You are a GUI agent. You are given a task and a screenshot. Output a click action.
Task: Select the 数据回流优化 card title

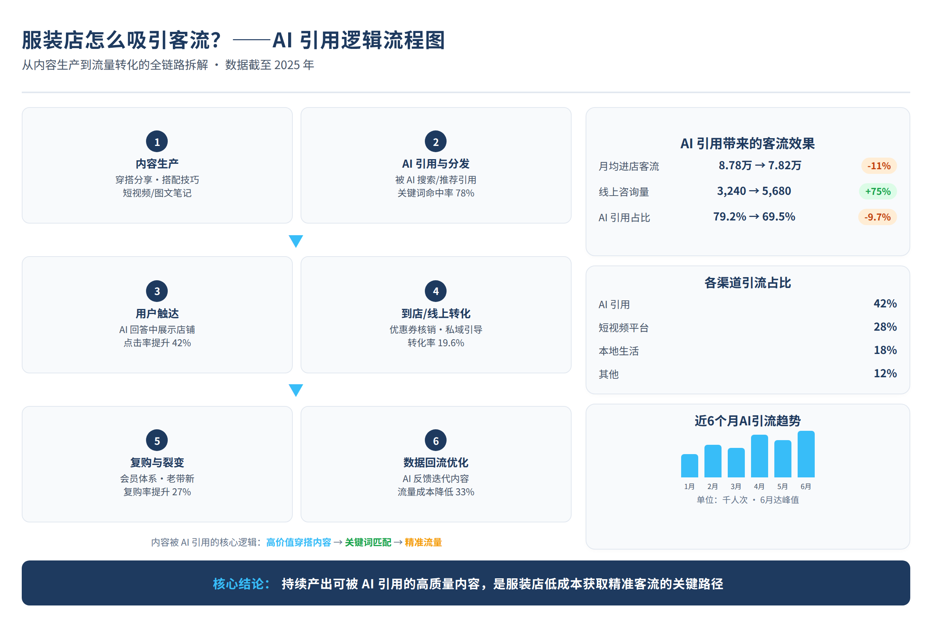click(435, 462)
